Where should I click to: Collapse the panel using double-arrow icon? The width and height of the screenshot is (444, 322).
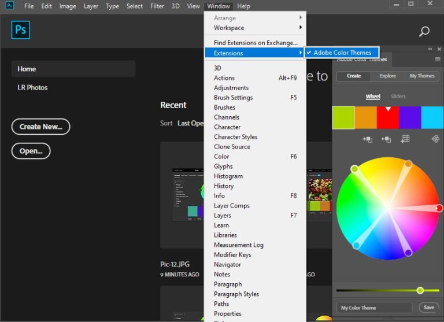click(x=430, y=49)
